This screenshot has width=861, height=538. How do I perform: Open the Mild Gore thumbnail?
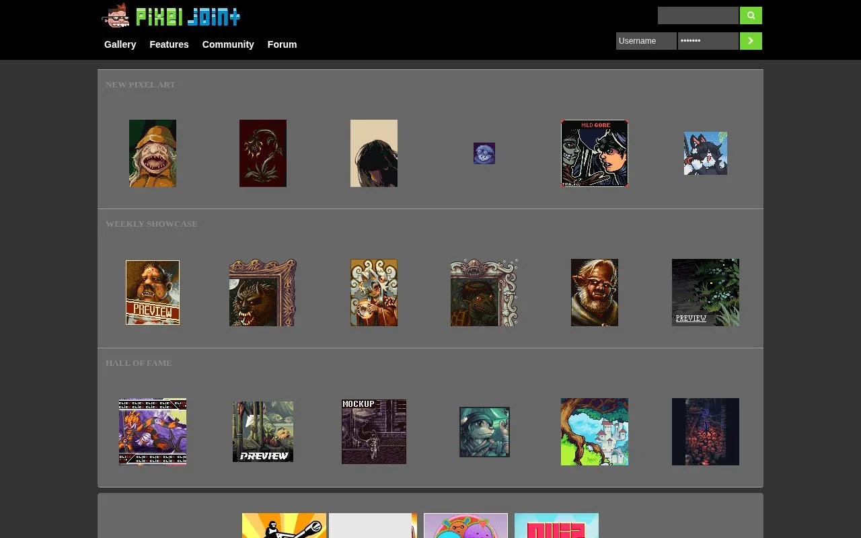pos(595,153)
